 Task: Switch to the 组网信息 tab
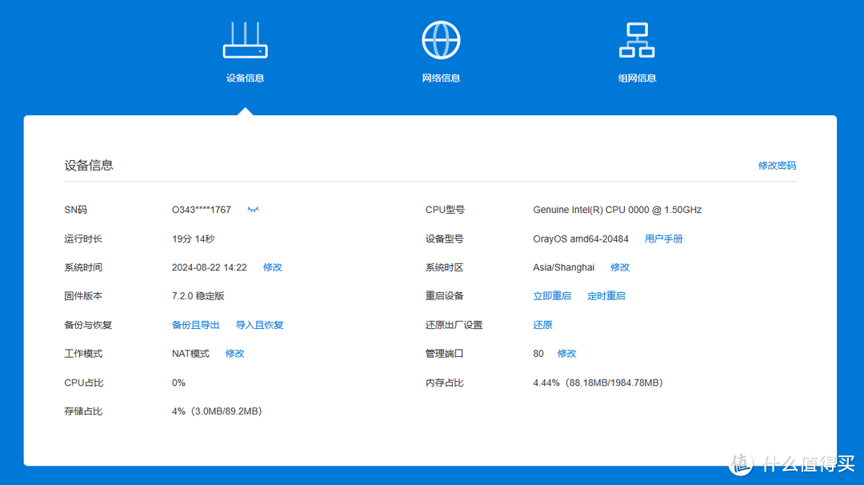click(x=637, y=78)
